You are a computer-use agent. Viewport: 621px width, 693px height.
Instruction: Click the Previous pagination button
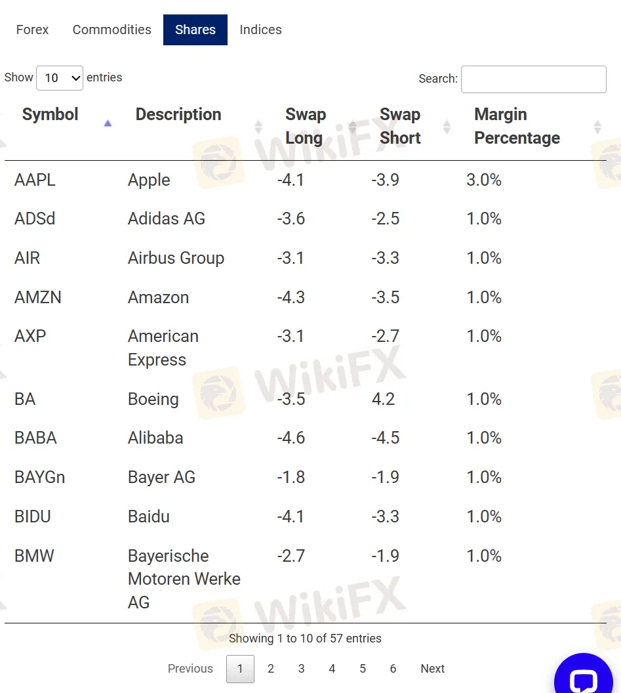pyautogui.click(x=190, y=669)
